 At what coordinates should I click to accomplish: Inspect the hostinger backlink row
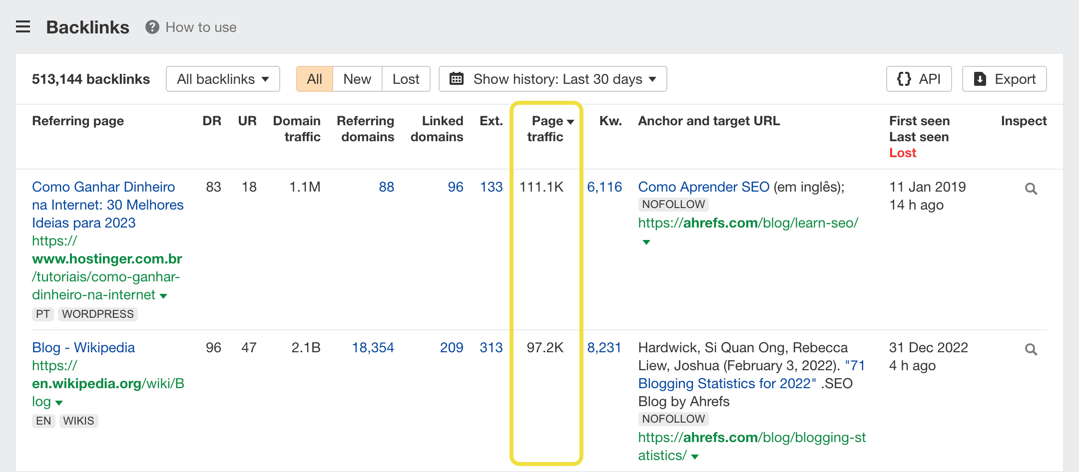tap(1031, 189)
